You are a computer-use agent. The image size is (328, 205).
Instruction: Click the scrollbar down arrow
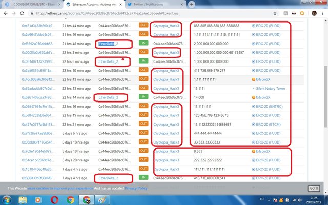coord(326,192)
